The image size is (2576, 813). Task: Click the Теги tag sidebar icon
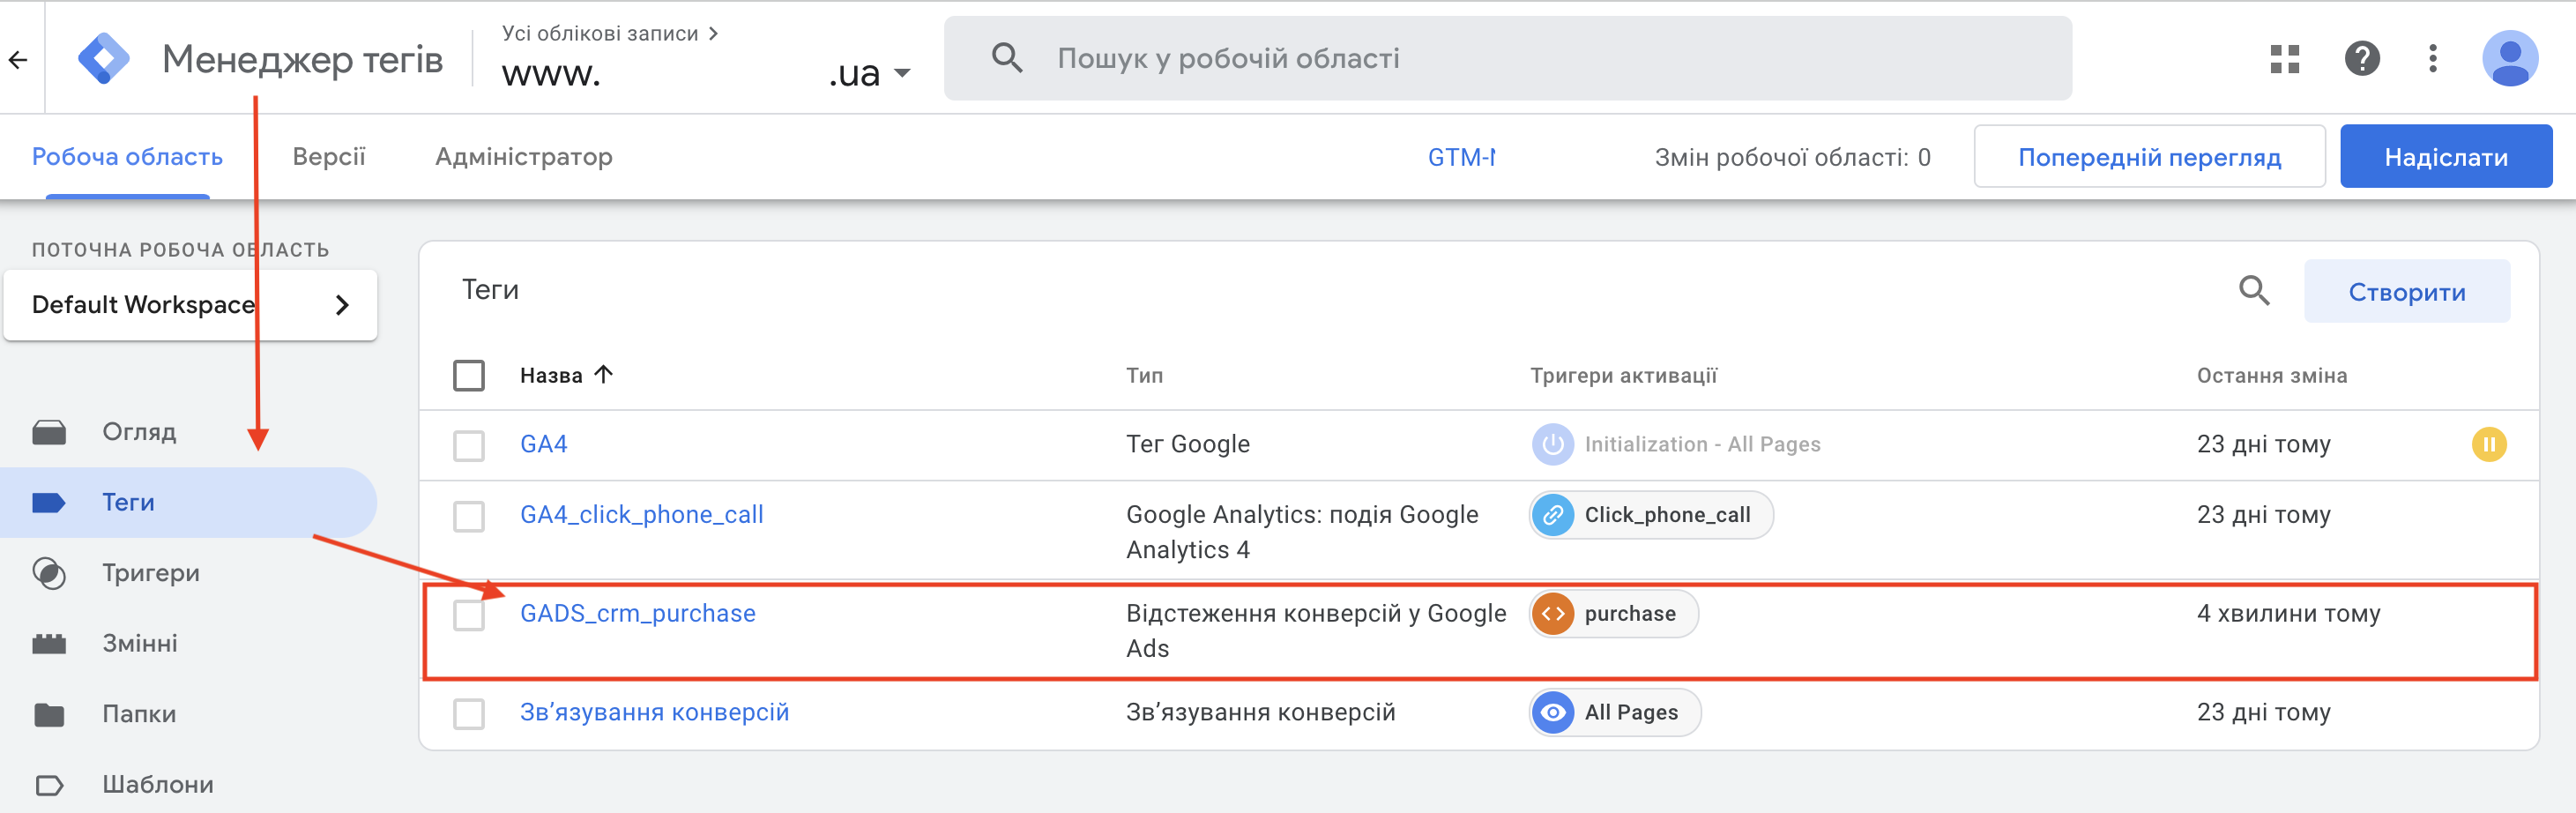click(x=49, y=502)
